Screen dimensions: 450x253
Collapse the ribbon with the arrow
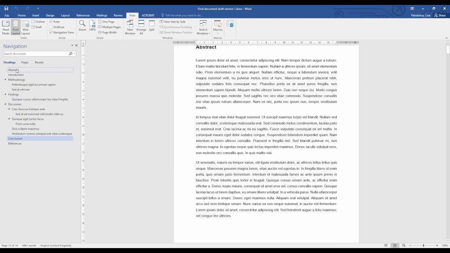[x=446, y=38]
